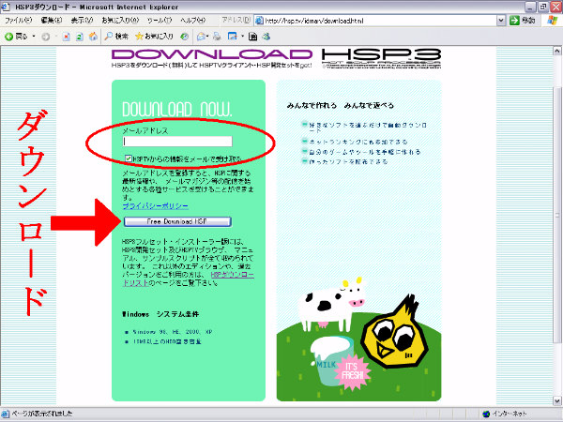The width and height of the screenshot is (563, 422).
Task: Click the Forward navigation arrow
Action: (x=45, y=36)
